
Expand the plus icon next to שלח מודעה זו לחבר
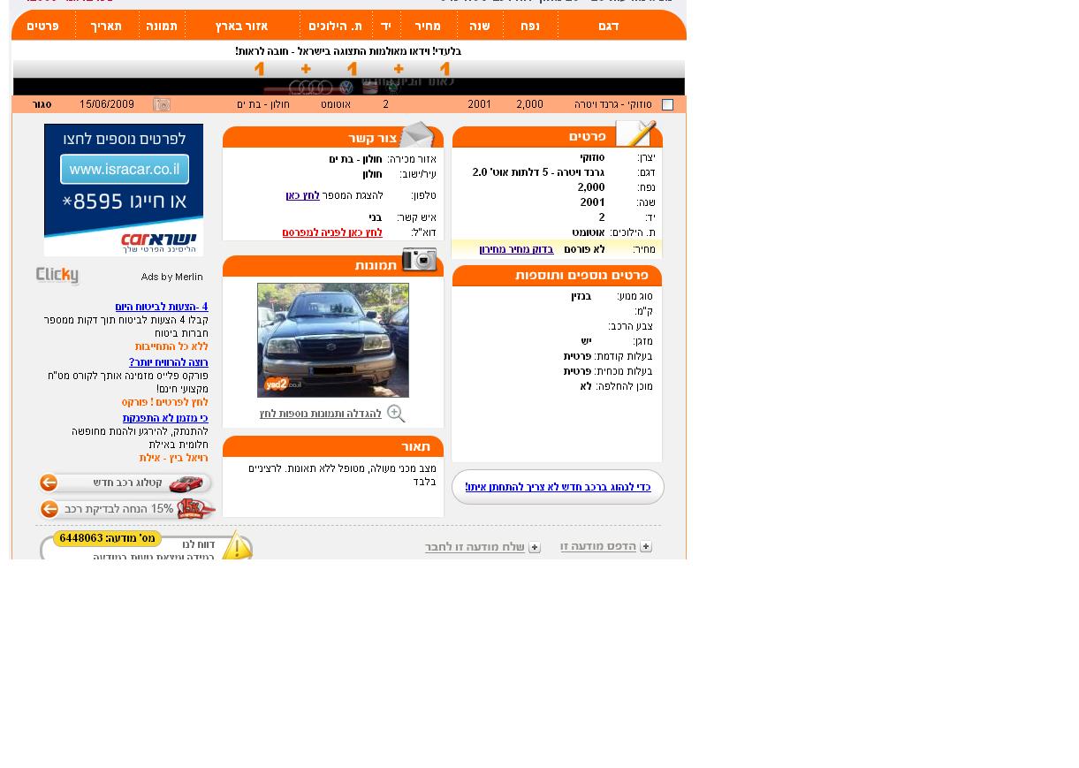coord(535,548)
